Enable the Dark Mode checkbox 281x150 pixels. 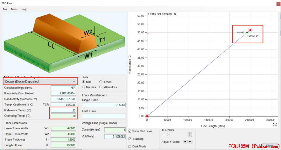(x=130, y=146)
